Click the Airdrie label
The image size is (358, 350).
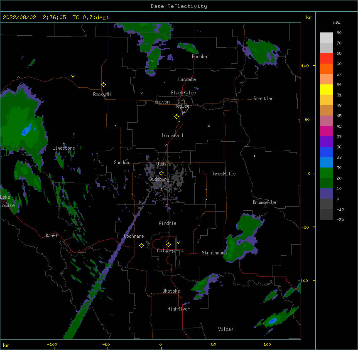[167, 223]
